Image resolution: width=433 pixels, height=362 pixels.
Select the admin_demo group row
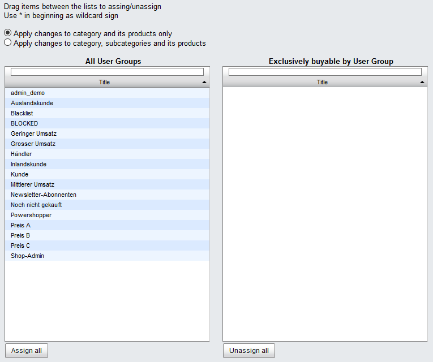pyautogui.click(x=107, y=93)
